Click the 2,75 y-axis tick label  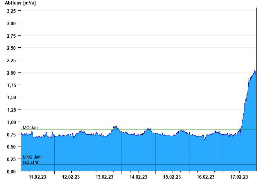11,36
